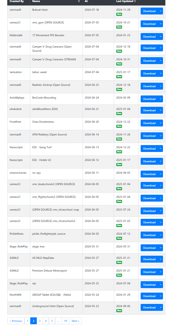The image size is (174, 326).
Task: Go to Next » page
Action: coord(76,321)
